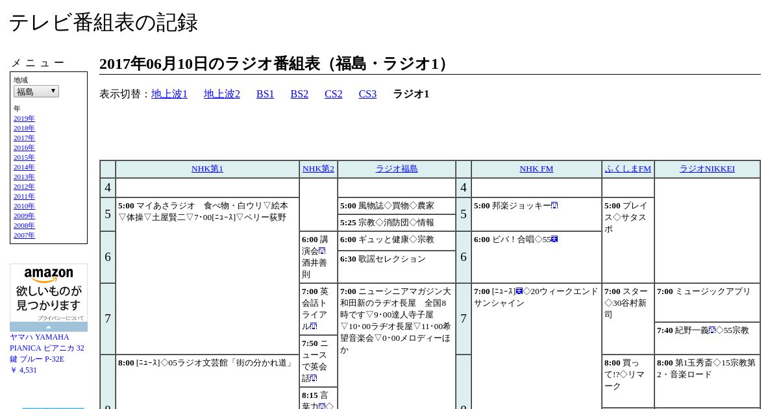Click the 天 mark in 7:00 NHK FM cell
This screenshot has width=779, height=409.
(519, 291)
